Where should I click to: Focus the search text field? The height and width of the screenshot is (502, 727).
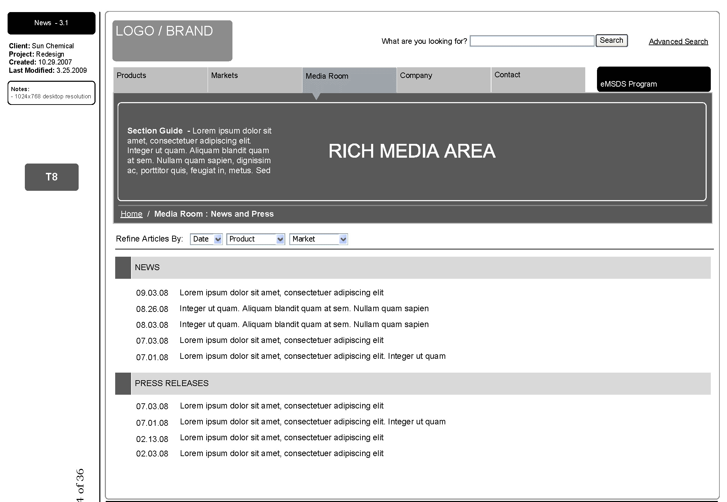(532, 41)
